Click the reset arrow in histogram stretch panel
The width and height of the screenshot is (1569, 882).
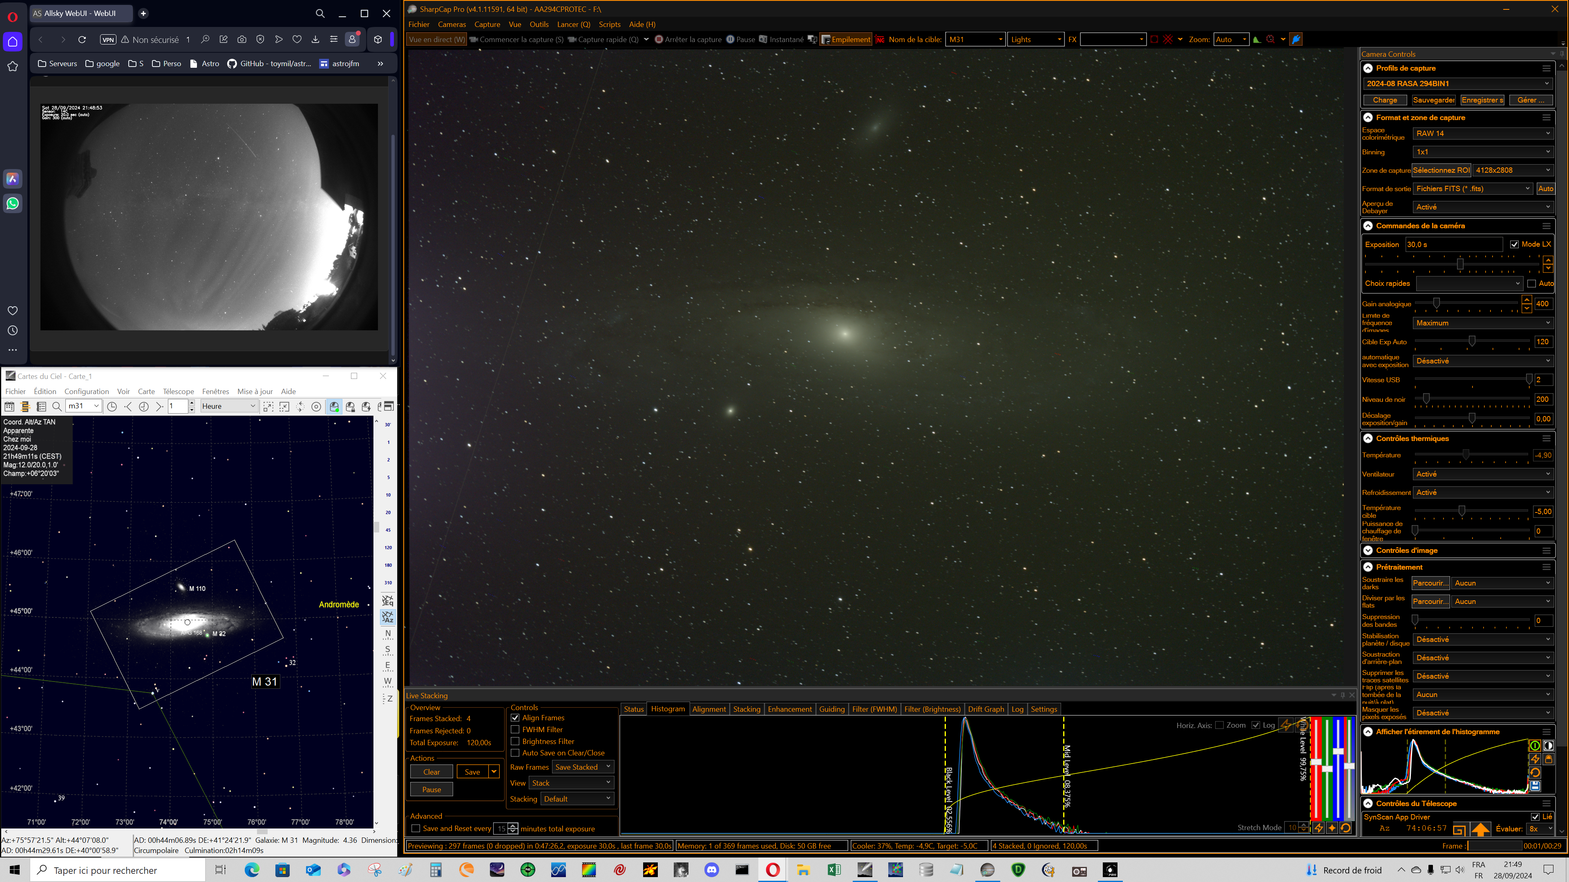coord(1535,773)
